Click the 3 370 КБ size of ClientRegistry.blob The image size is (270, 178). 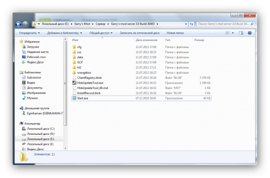pyautogui.click(x=205, y=78)
